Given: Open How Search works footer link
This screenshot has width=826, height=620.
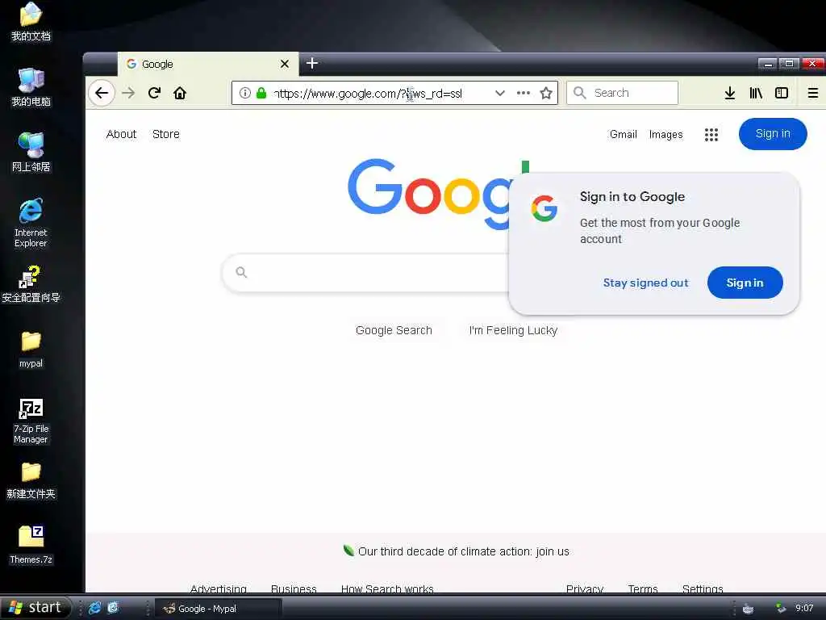Looking at the screenshot, I should tap(387, 589).
